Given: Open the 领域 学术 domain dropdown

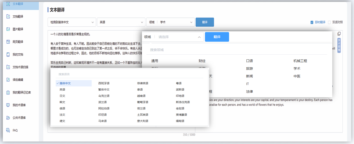Looking at the screenshot, I should [171, 22].
